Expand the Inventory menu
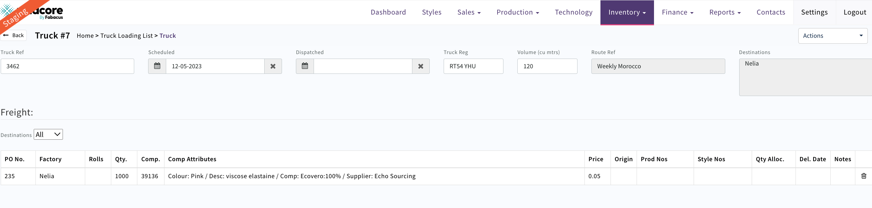Image resolution: width=872 pixels, height=208 pixels. pos(627,12)
